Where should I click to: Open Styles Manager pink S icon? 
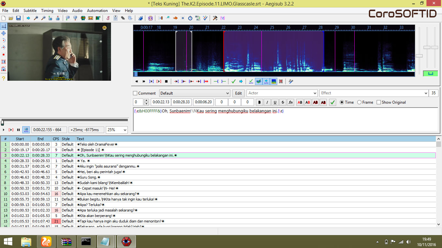point(108,18)
